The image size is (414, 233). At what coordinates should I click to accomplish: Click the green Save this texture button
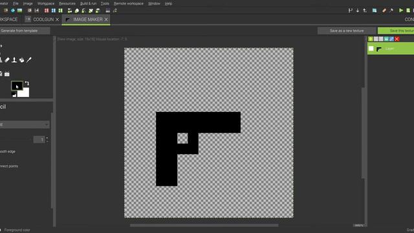pyautogui.click(x=396, y=30)
